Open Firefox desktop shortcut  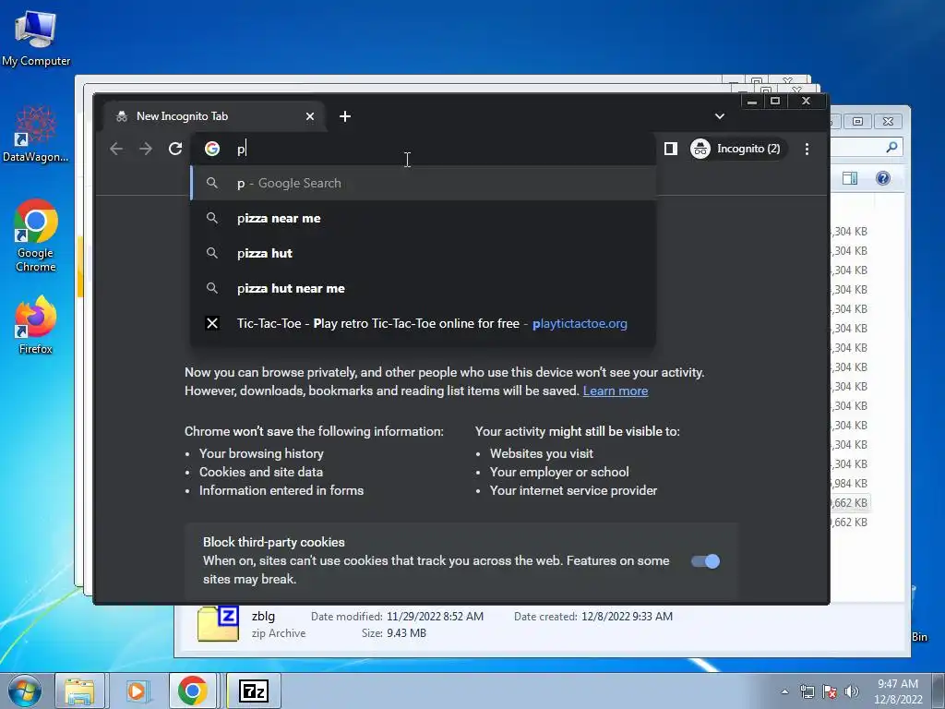(x=36, y=325)
